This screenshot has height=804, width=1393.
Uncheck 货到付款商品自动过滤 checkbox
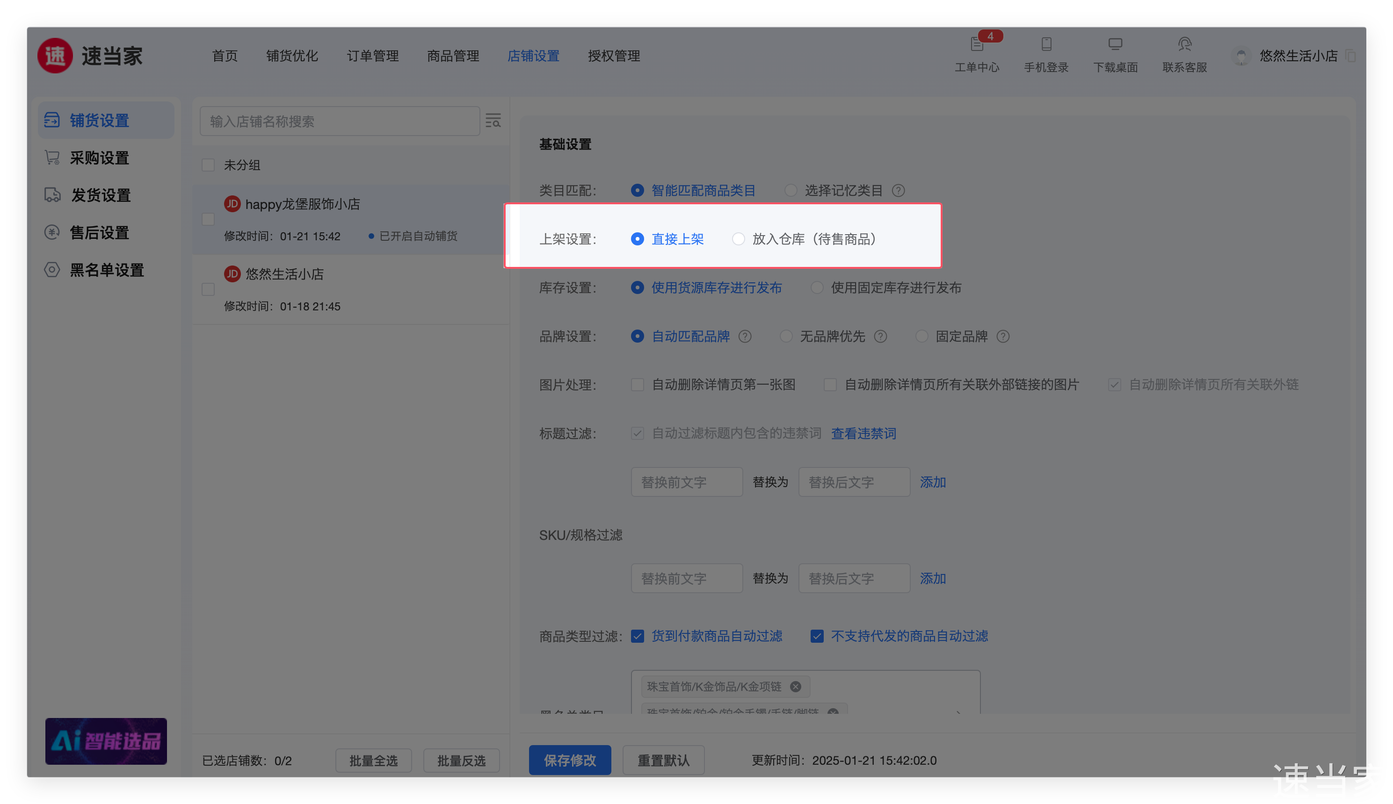(638, 636)
